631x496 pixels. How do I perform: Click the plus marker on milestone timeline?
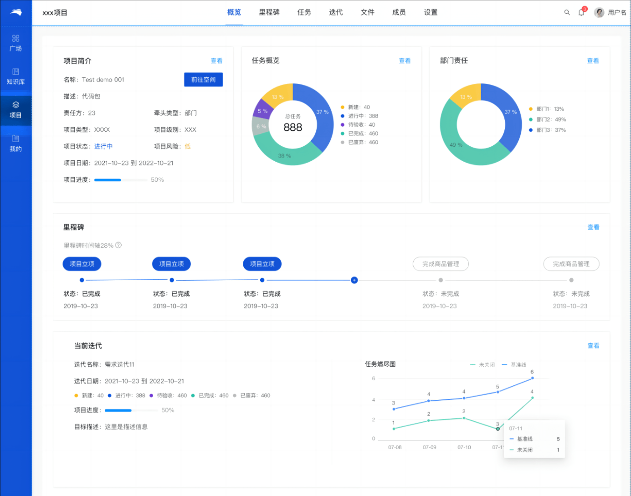tap(354, 280)
